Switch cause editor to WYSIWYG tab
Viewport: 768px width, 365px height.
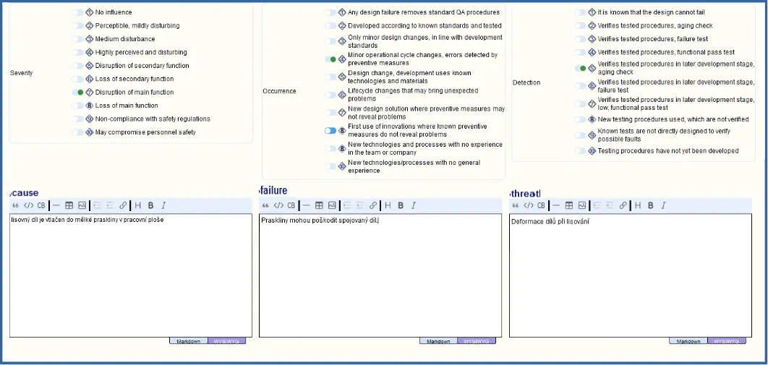coord(227,341)
